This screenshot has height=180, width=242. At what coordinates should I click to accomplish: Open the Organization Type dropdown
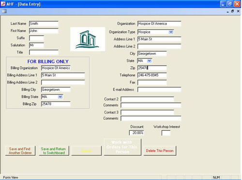tap(171, 32)
